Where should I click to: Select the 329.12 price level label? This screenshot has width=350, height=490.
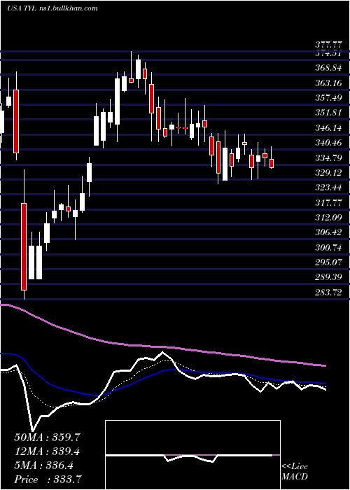328,172
